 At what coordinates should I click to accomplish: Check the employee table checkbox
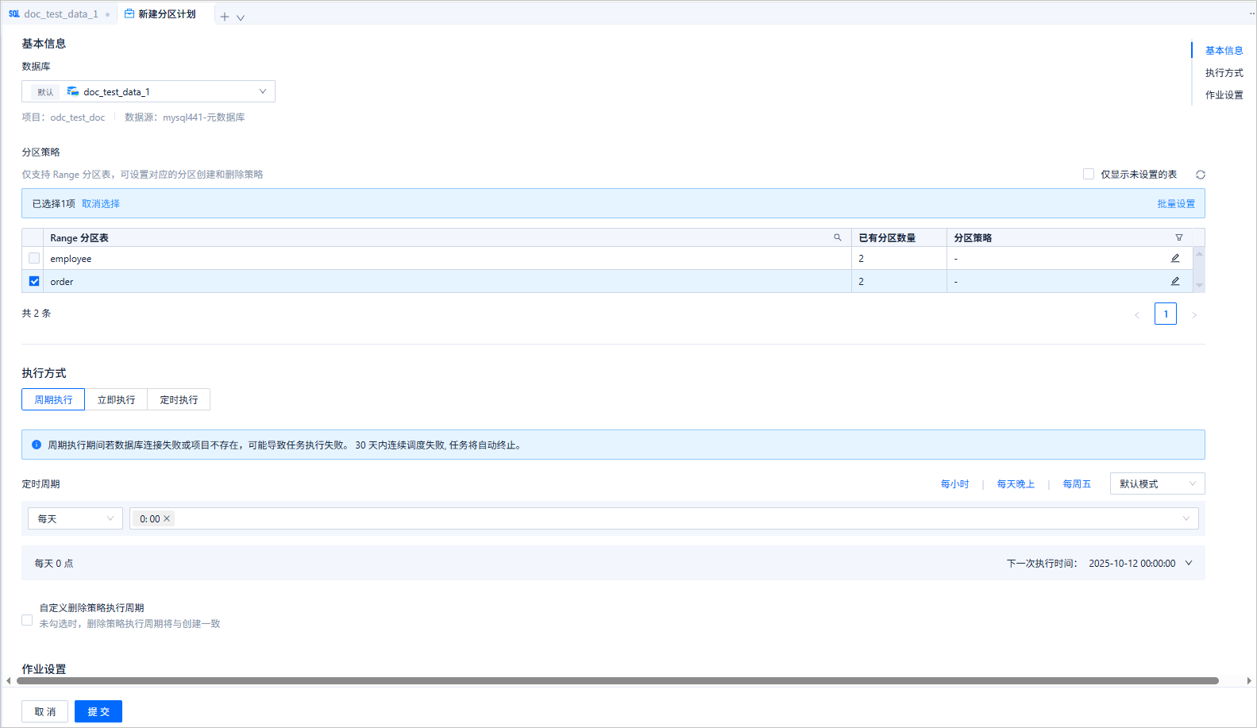[34, 258]
